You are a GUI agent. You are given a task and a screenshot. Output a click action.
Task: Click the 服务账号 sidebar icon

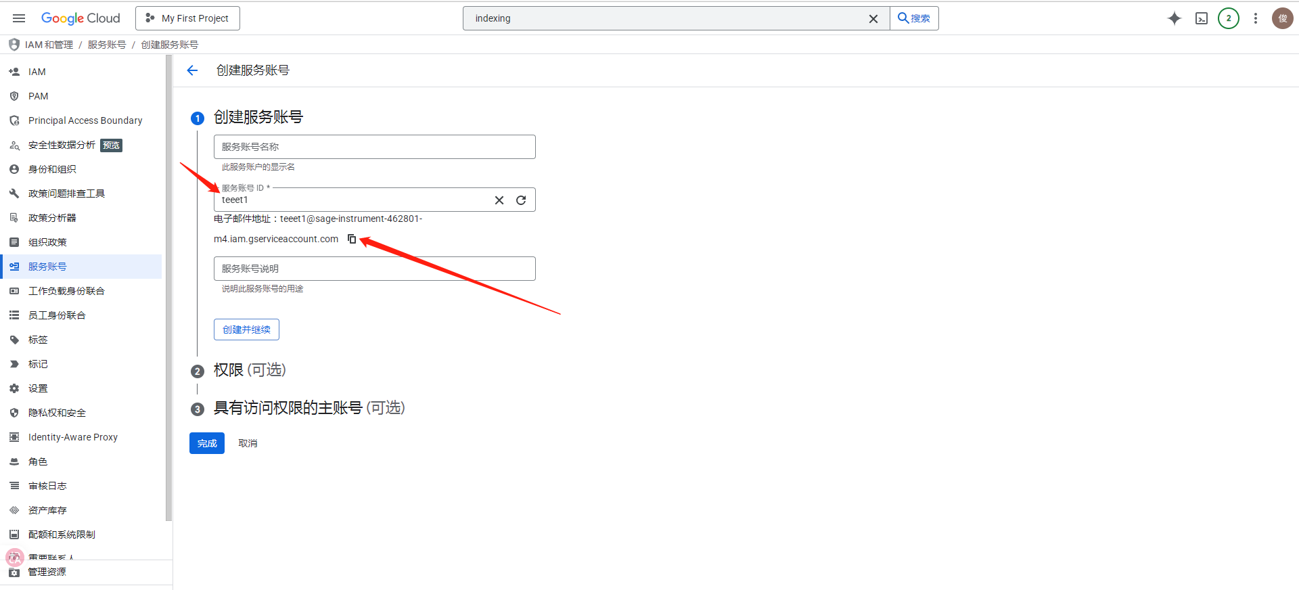point(14,267)
